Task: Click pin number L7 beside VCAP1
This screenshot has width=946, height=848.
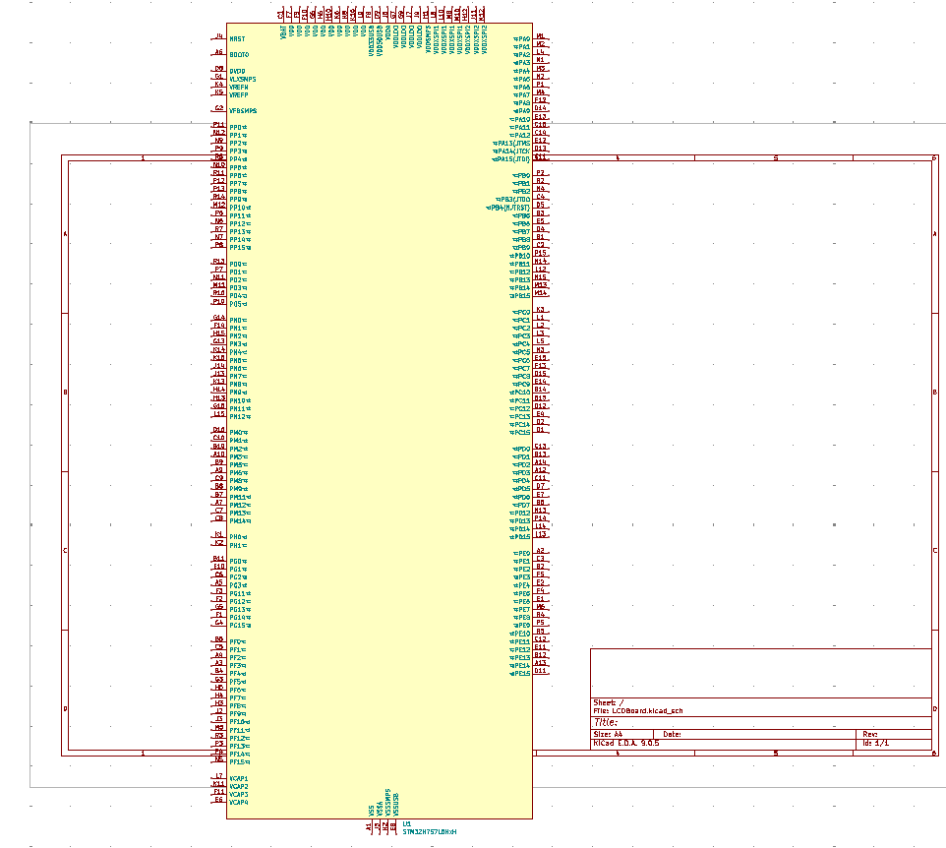Action: (219, 775)
